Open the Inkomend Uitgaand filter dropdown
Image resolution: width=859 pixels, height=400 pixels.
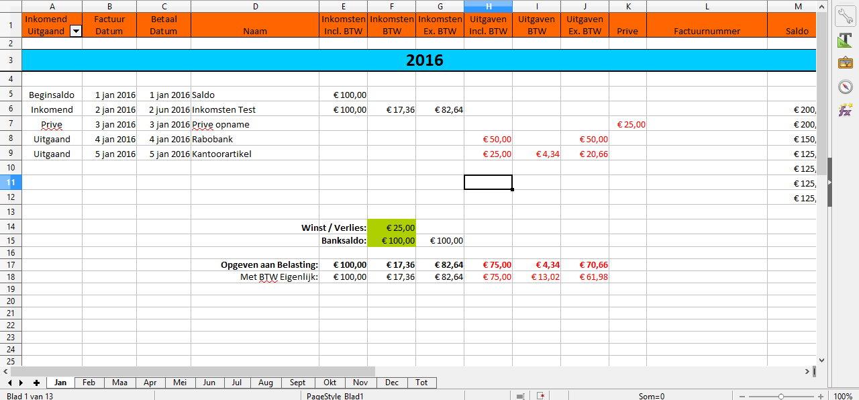pyautogui.click(x=77, y=31)
